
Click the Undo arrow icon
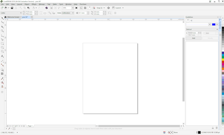33,8
